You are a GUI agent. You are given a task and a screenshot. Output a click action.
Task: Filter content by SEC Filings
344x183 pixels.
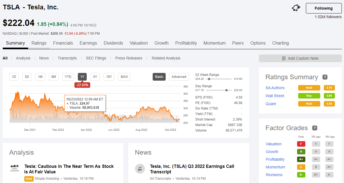(96, 58)
